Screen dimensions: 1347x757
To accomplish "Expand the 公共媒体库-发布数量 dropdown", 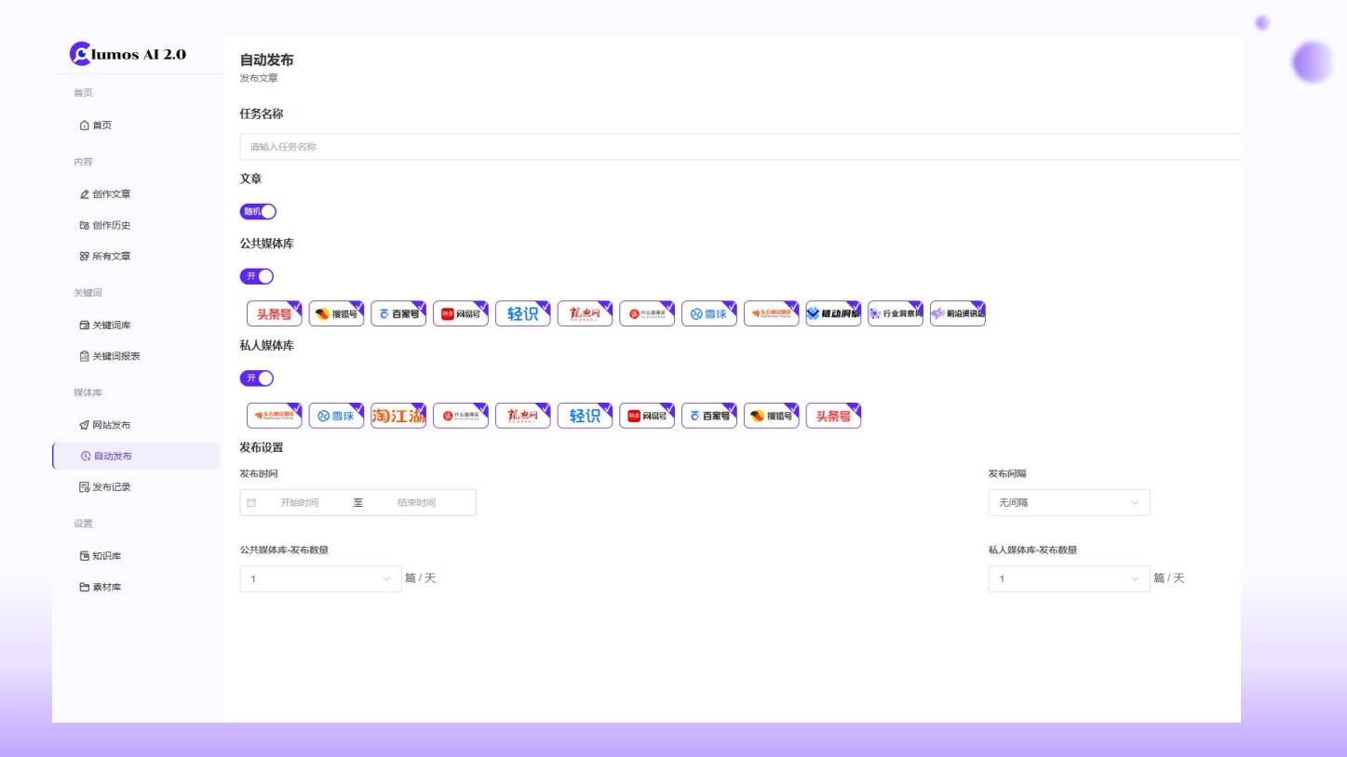I will pos(320,579).
